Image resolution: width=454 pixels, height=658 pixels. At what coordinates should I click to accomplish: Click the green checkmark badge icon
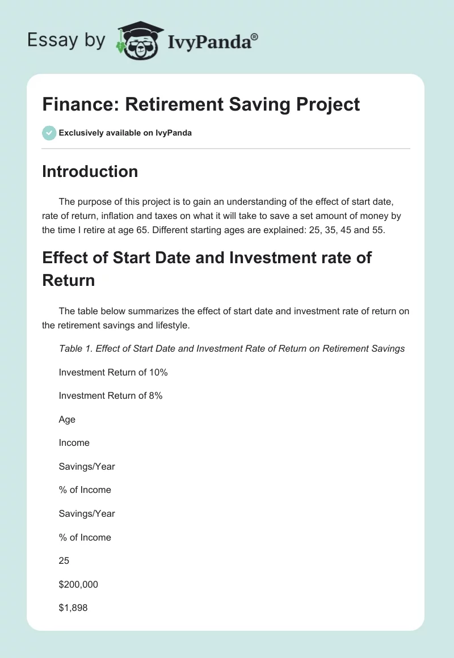click(49, 133)
